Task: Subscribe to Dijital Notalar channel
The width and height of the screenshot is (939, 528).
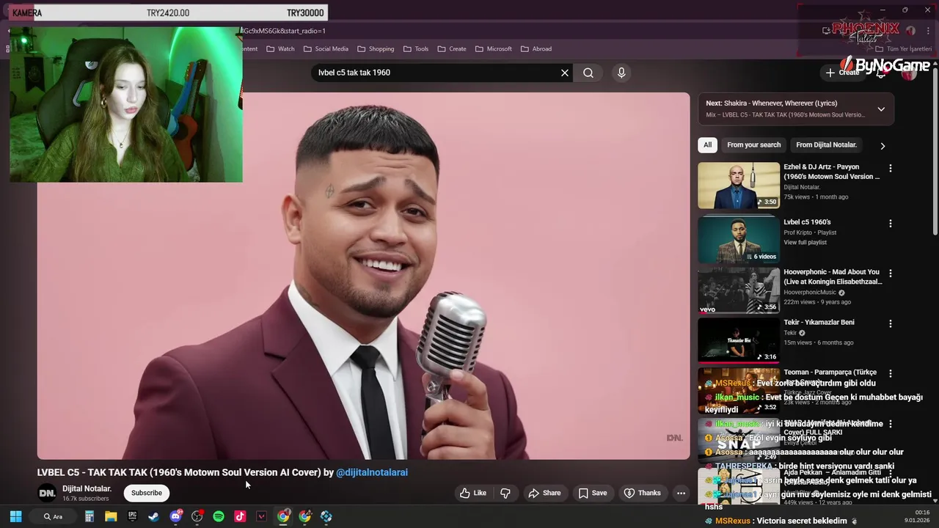Action: (147, 493)
